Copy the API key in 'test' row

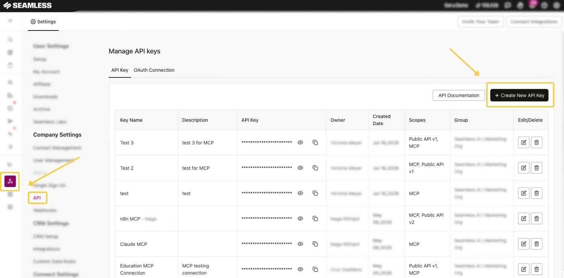[315, 193]
